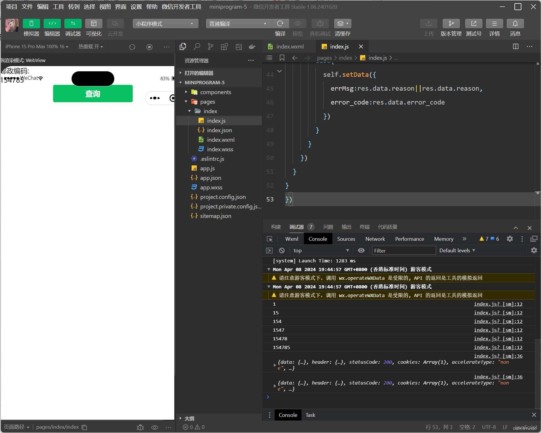Open the normal compile mode dropdown
This screenshot has height=433, width=541.
238,24
